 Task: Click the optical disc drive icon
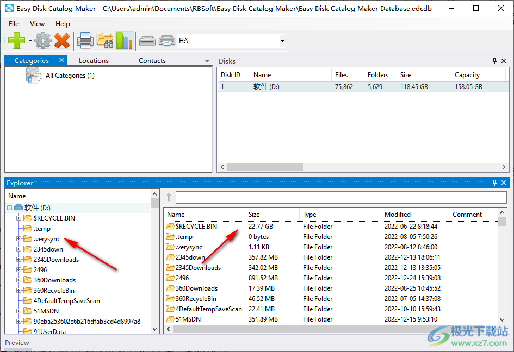point(167,41)
